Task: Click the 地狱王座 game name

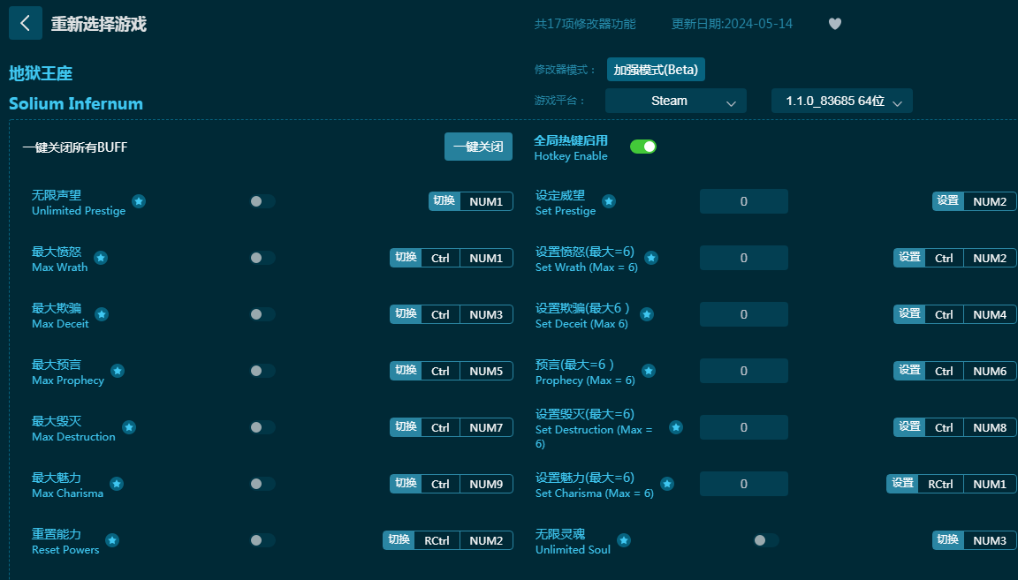Action: tap(41, 73)
